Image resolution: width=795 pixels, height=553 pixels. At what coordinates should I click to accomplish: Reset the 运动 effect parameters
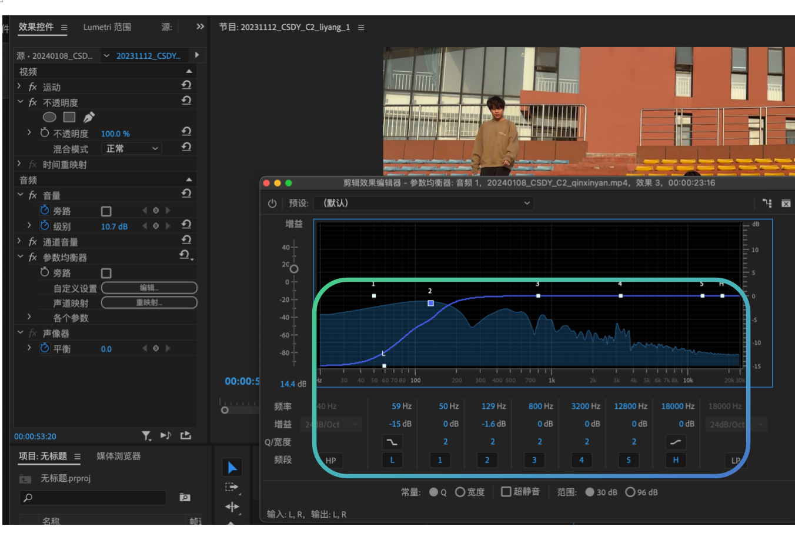(186, 85)
